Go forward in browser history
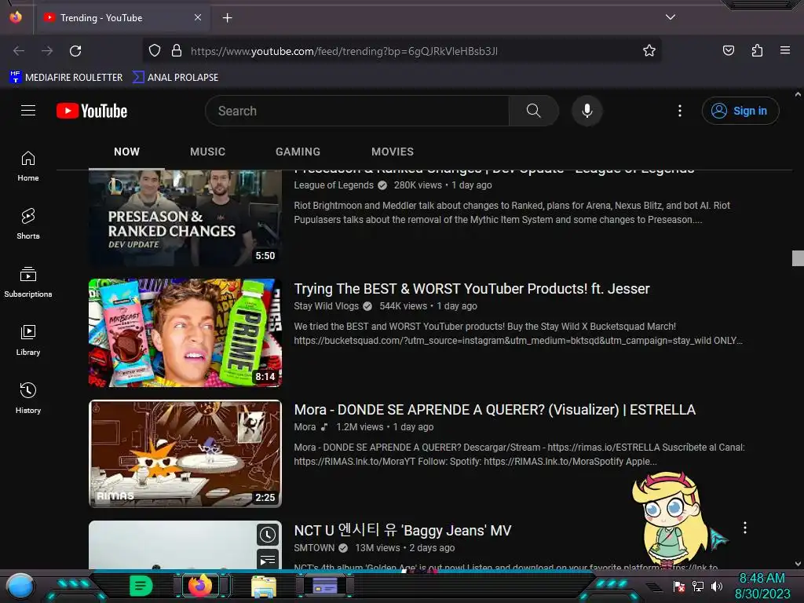 pyautogui.click(x=47, y=51)
